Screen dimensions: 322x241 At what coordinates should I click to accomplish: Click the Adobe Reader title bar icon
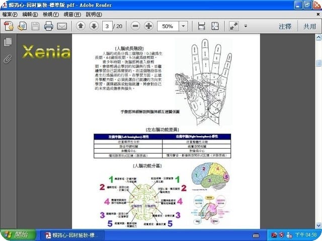point(4,5)
